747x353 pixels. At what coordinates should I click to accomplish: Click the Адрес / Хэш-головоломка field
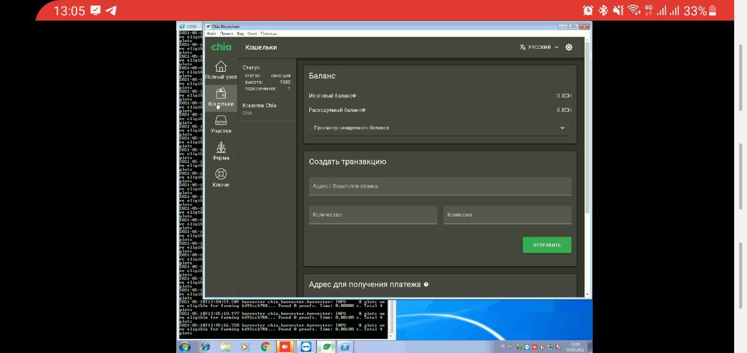[440, 186]
